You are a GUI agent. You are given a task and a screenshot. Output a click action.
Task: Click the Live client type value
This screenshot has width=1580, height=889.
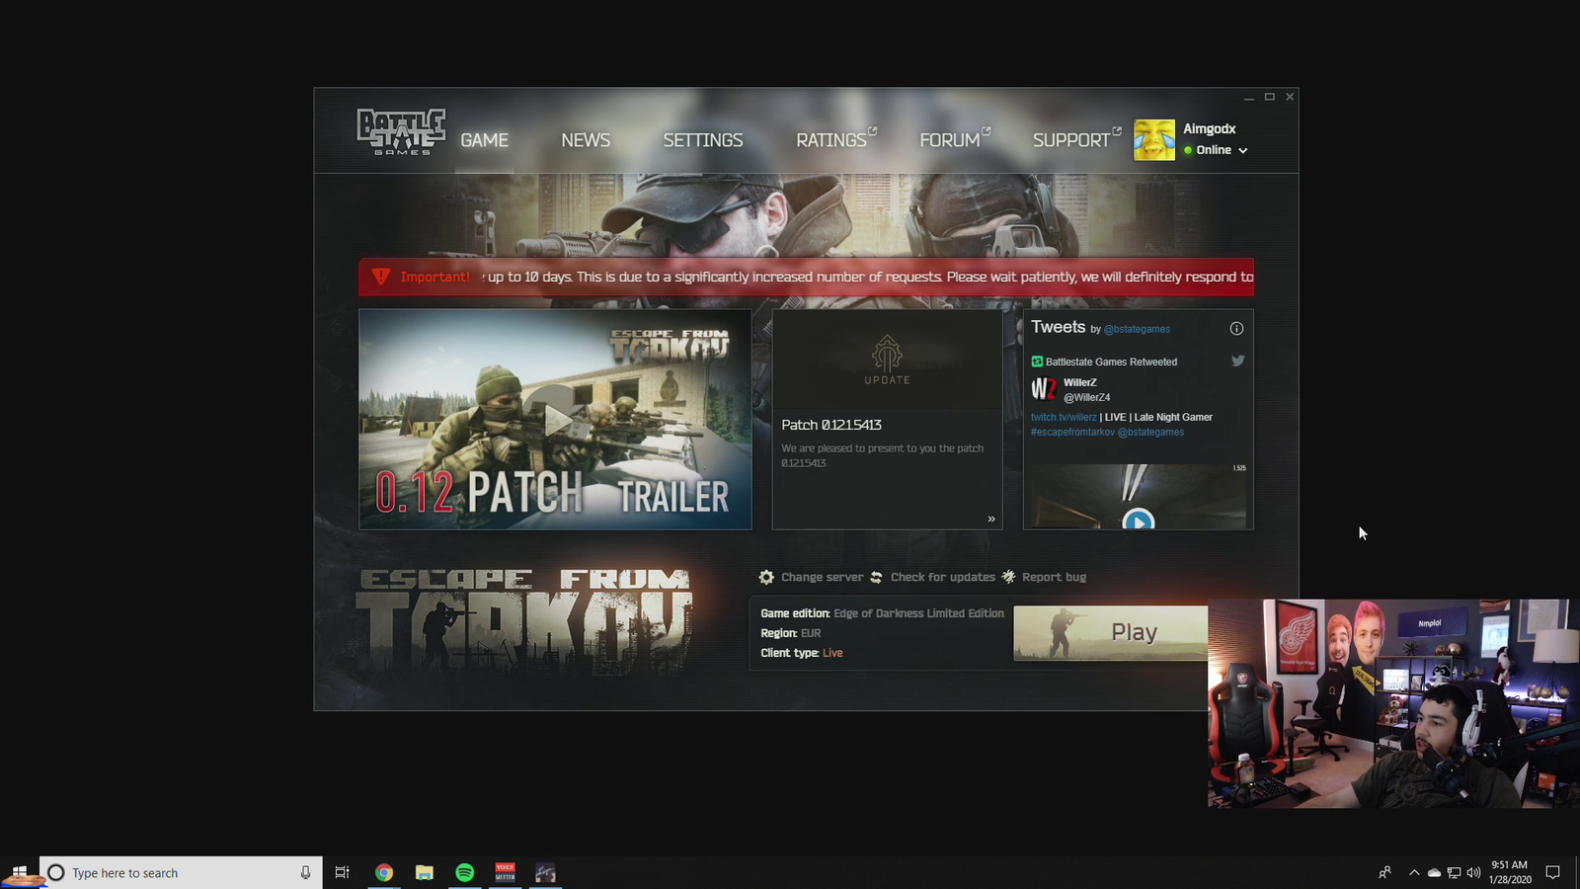[832, 653]
